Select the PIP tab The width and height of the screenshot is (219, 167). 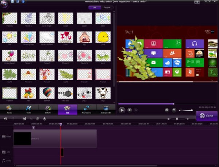tap(68, 110)
